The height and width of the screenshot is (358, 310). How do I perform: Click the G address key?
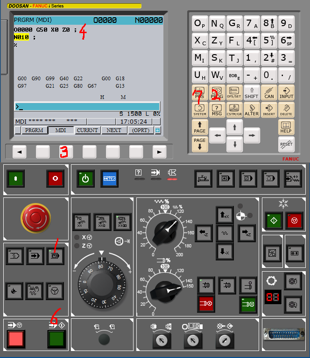[234, 23]
